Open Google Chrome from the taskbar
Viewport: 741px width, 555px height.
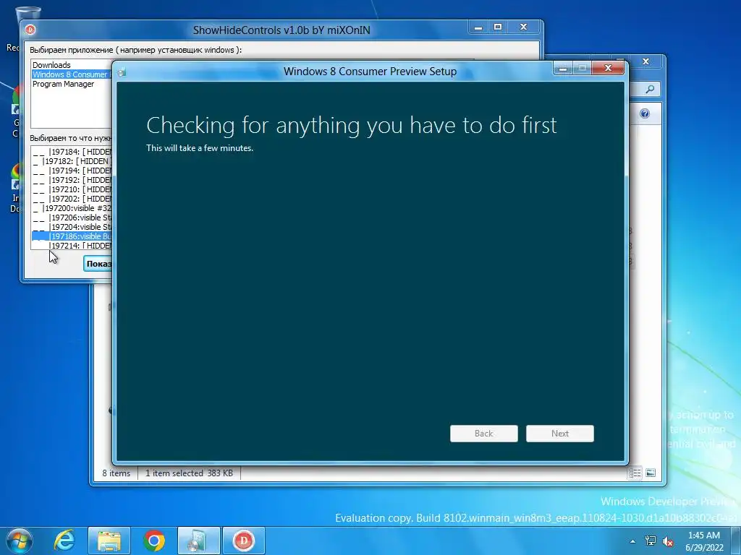(153, 541)
